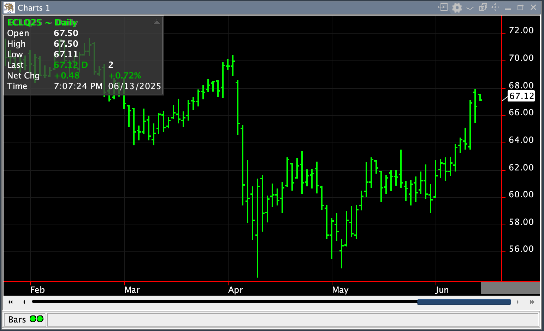Click the blue horizontal scrollbar thumb

coord(464,302)
